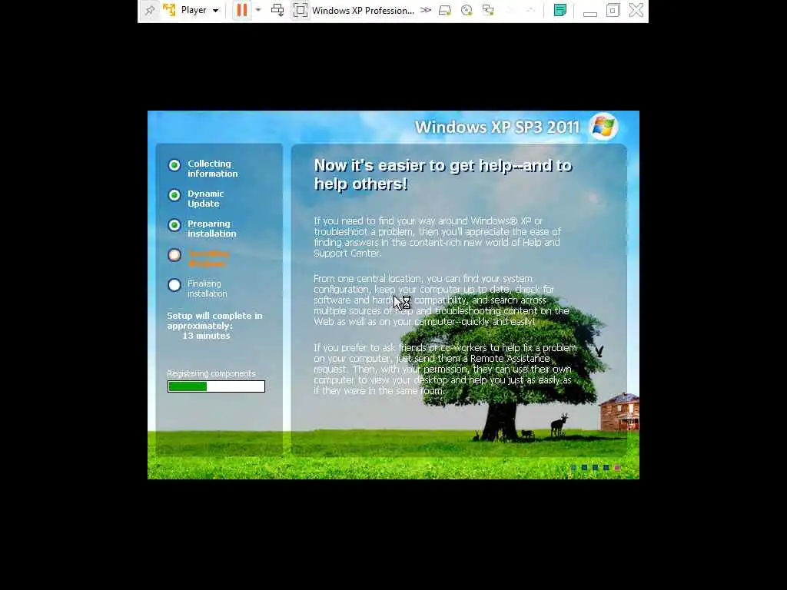
Task: Click the Registering components progress bar
Action: pyautogui.click(x=216, y=386)
